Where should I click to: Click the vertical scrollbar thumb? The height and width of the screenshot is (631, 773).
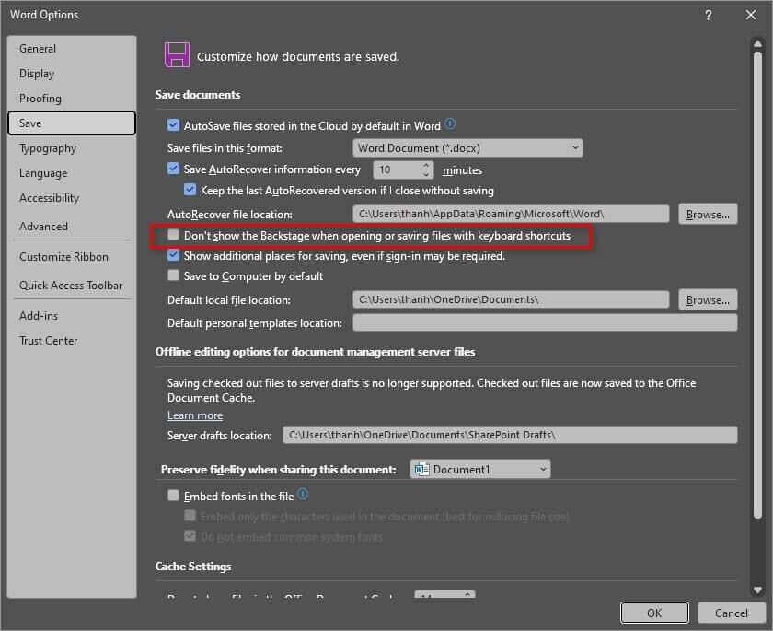(x=757, y=285)
